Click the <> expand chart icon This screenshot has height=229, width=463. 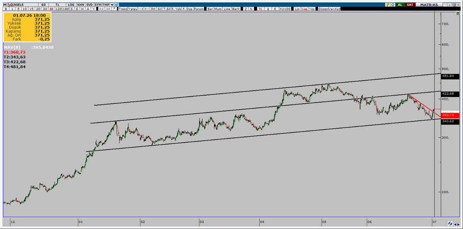pos(108,9)
